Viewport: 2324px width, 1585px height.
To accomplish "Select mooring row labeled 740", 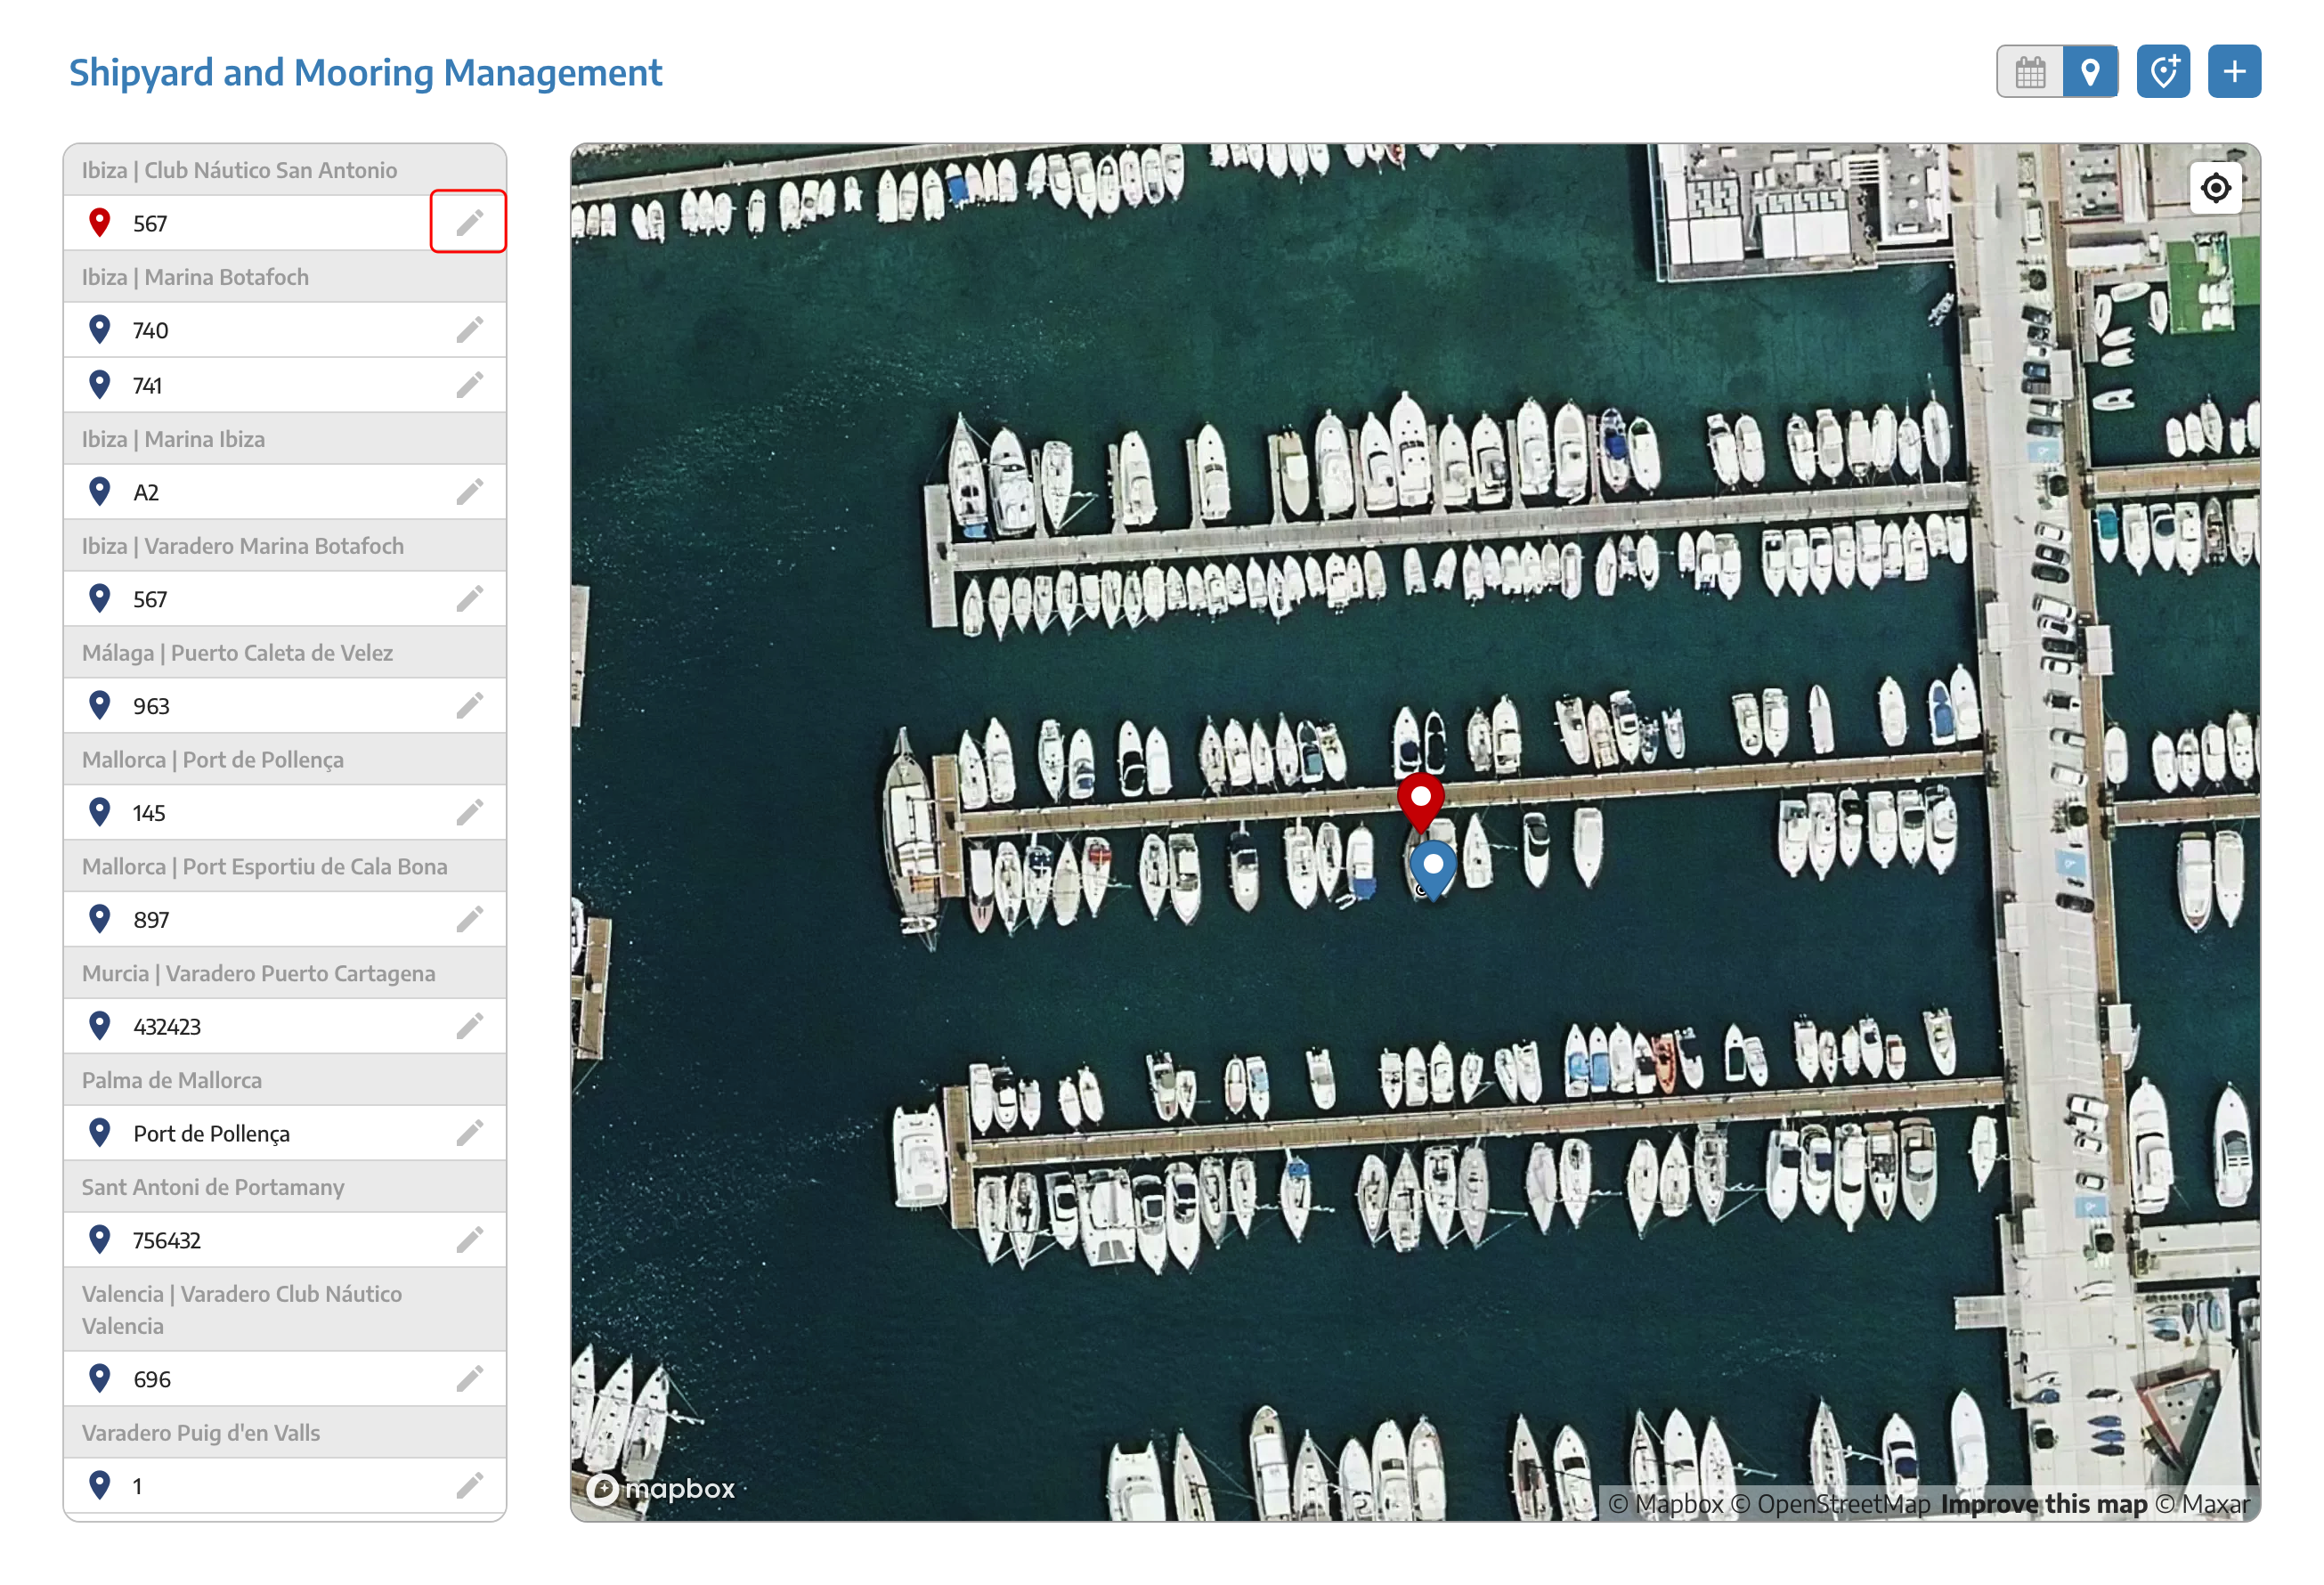I will 285,330.
